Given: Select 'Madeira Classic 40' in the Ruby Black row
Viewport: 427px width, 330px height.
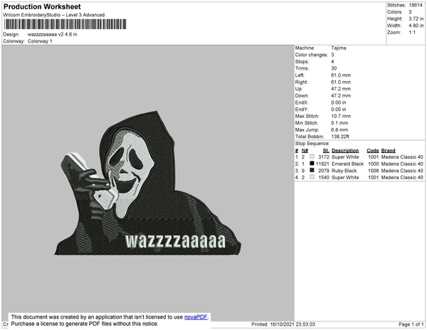Looking at the screenshot, I should [x=402, y=171].
